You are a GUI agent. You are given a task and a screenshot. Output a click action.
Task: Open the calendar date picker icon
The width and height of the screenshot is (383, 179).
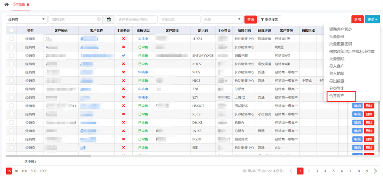click(x=109, y=19)
